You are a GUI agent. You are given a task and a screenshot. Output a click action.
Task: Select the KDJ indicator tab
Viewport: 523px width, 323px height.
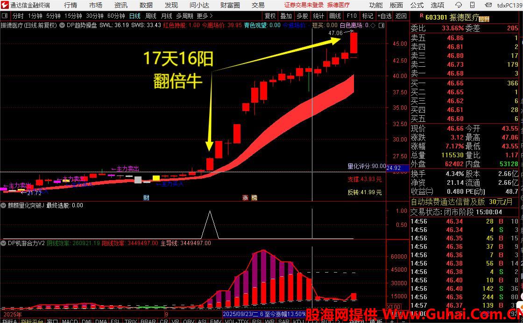[x=298, y=321]
